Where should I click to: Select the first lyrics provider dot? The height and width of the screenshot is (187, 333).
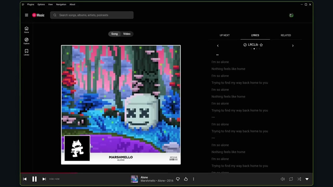click(251, 49)
